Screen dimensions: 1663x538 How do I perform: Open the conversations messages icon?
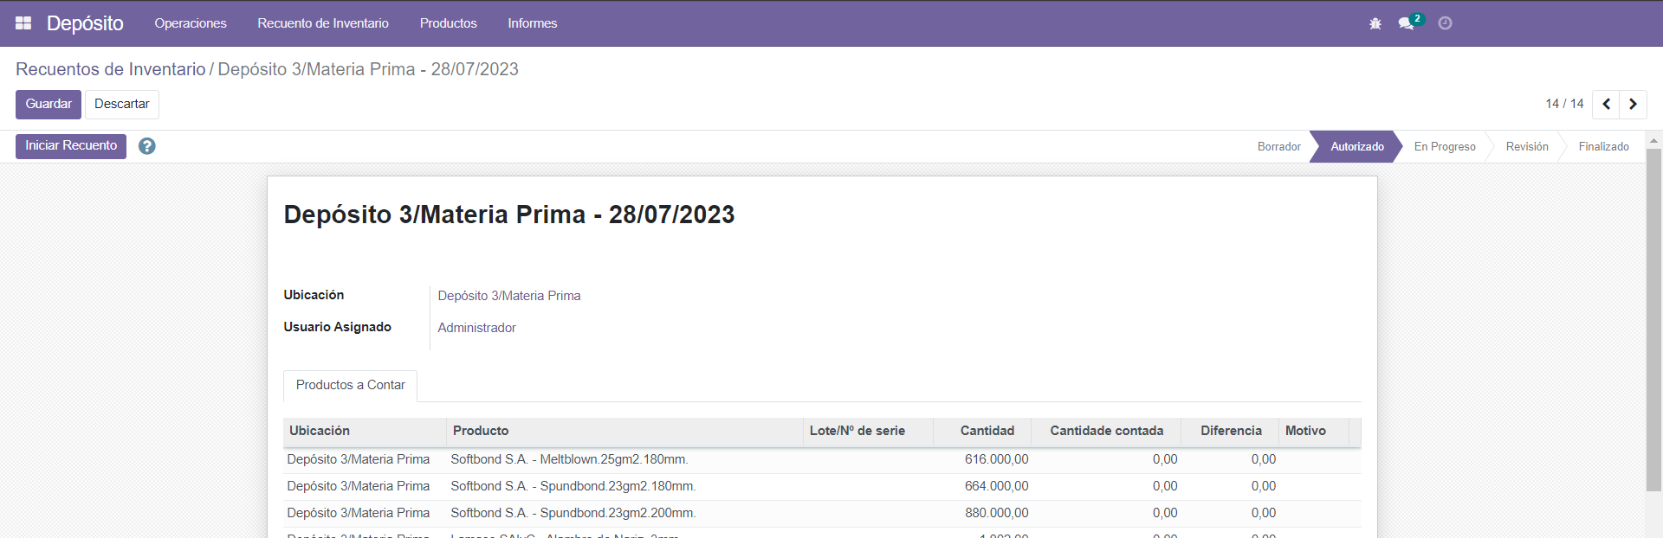1407,23
